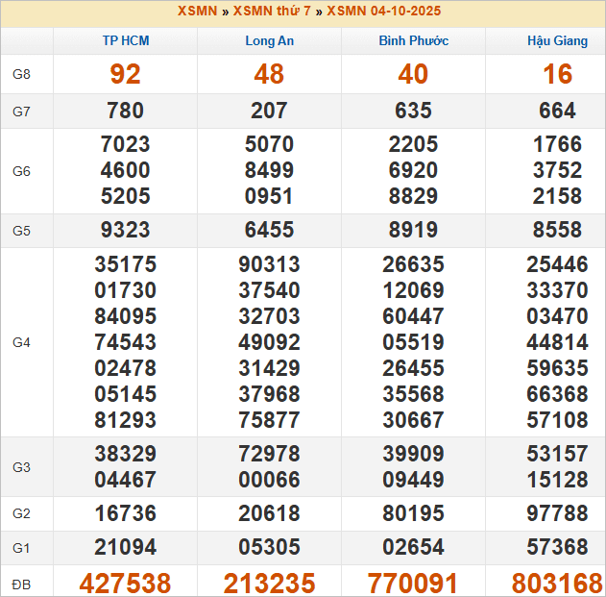Viewport: 606px width, 597px height.
Task: Select the G4 prize row label
Action: pos(22,342)
